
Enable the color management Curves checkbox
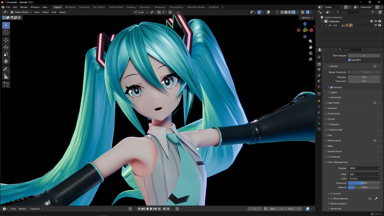coord(332,194)
